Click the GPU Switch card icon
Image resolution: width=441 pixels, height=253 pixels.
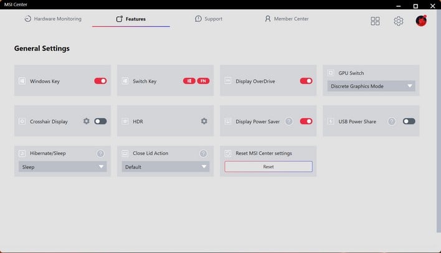(x=331, y=73)
